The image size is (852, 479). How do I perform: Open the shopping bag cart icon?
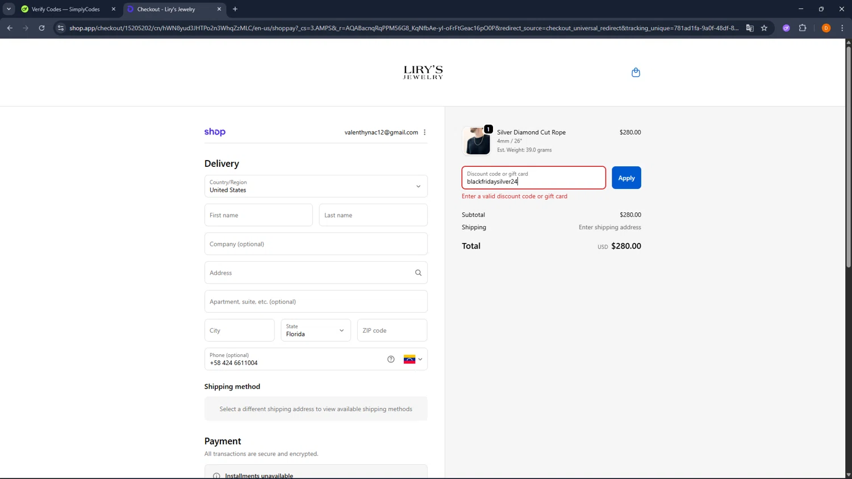point(636,72)
